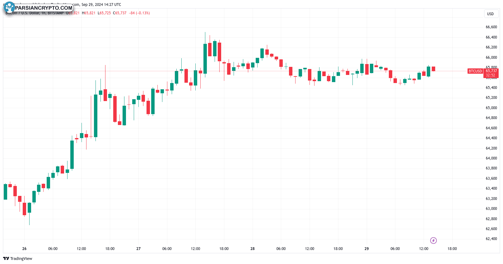Select the 66,600 price axis label

pyautogui.click(x=491, y=27)
